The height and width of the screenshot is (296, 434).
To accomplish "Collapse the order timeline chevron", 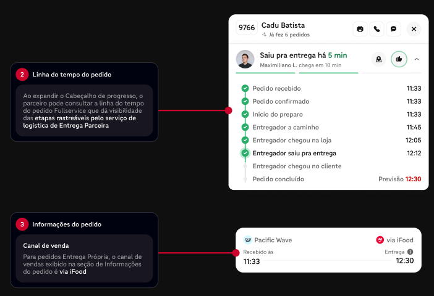I will (417, 59).
